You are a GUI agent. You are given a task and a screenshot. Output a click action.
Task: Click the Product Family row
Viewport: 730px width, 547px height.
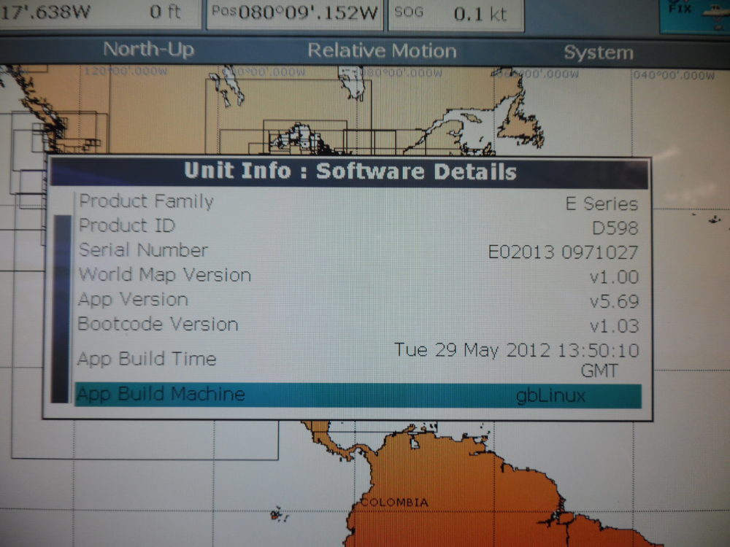coord(358,202)
